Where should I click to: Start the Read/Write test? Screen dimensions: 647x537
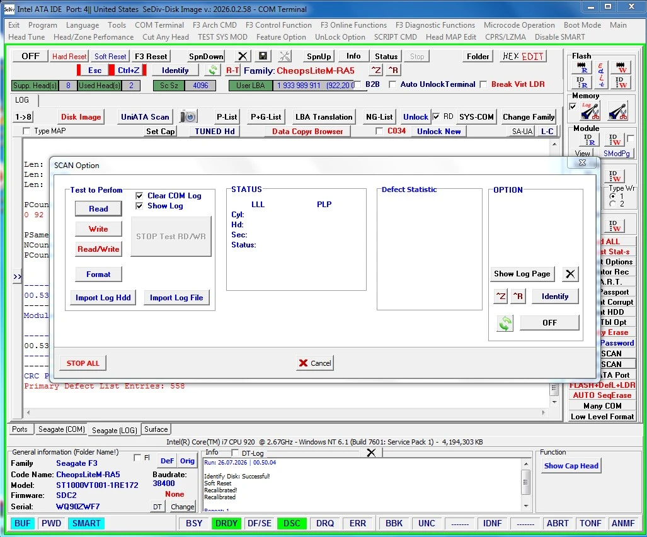click(98, 249)
